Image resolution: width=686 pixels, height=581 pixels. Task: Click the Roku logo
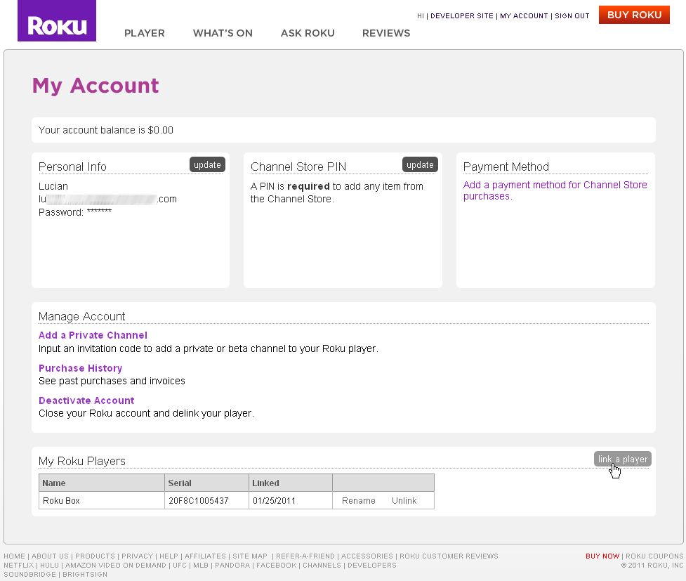click(x=56, y=20)
